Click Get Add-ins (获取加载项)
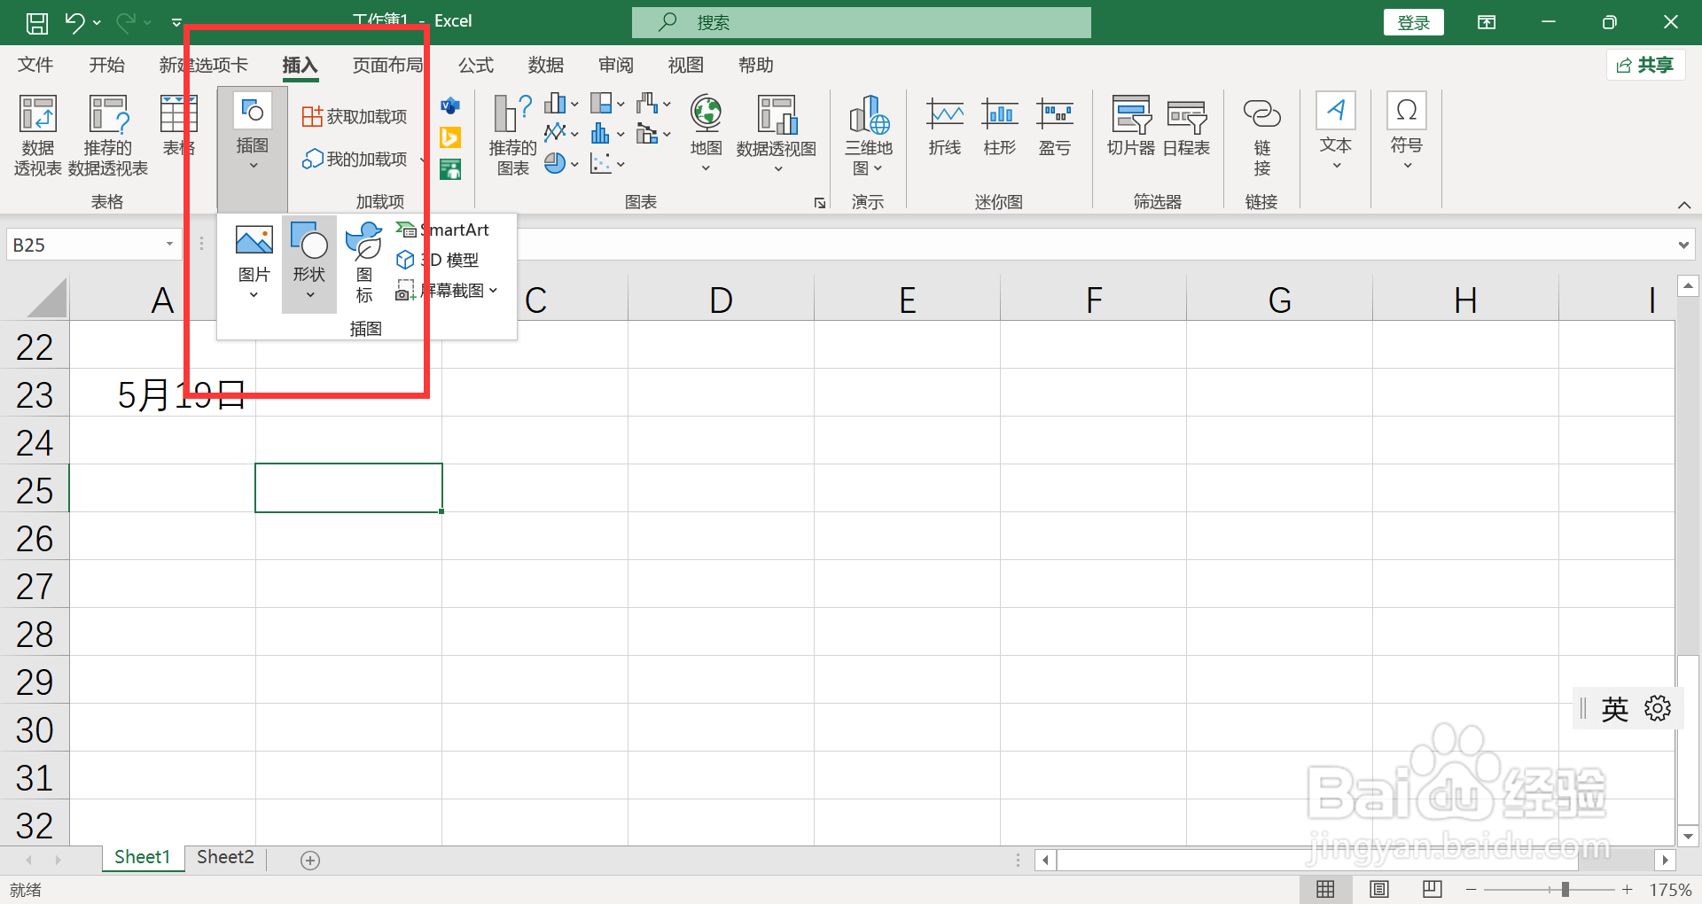1702x904 pixels. coord(355,116)
